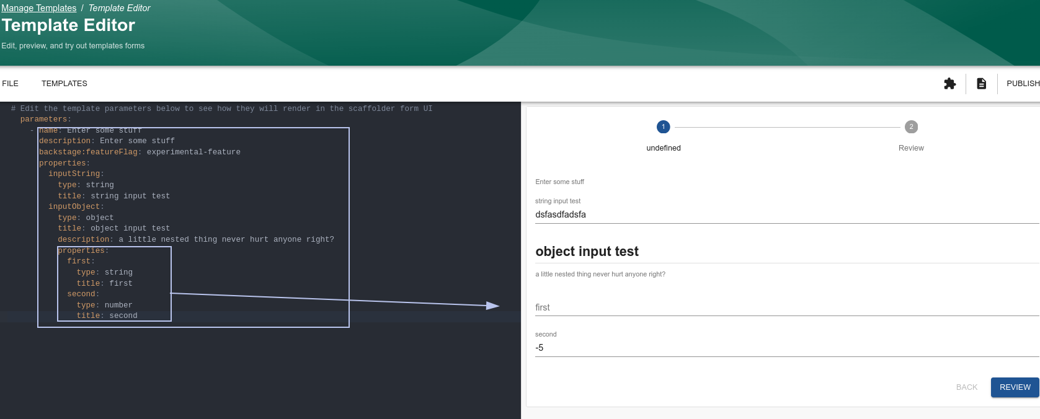Click the PUBLISH button
The height and width of the screenshot is (419, 1040).
(x=1022, y=84)
